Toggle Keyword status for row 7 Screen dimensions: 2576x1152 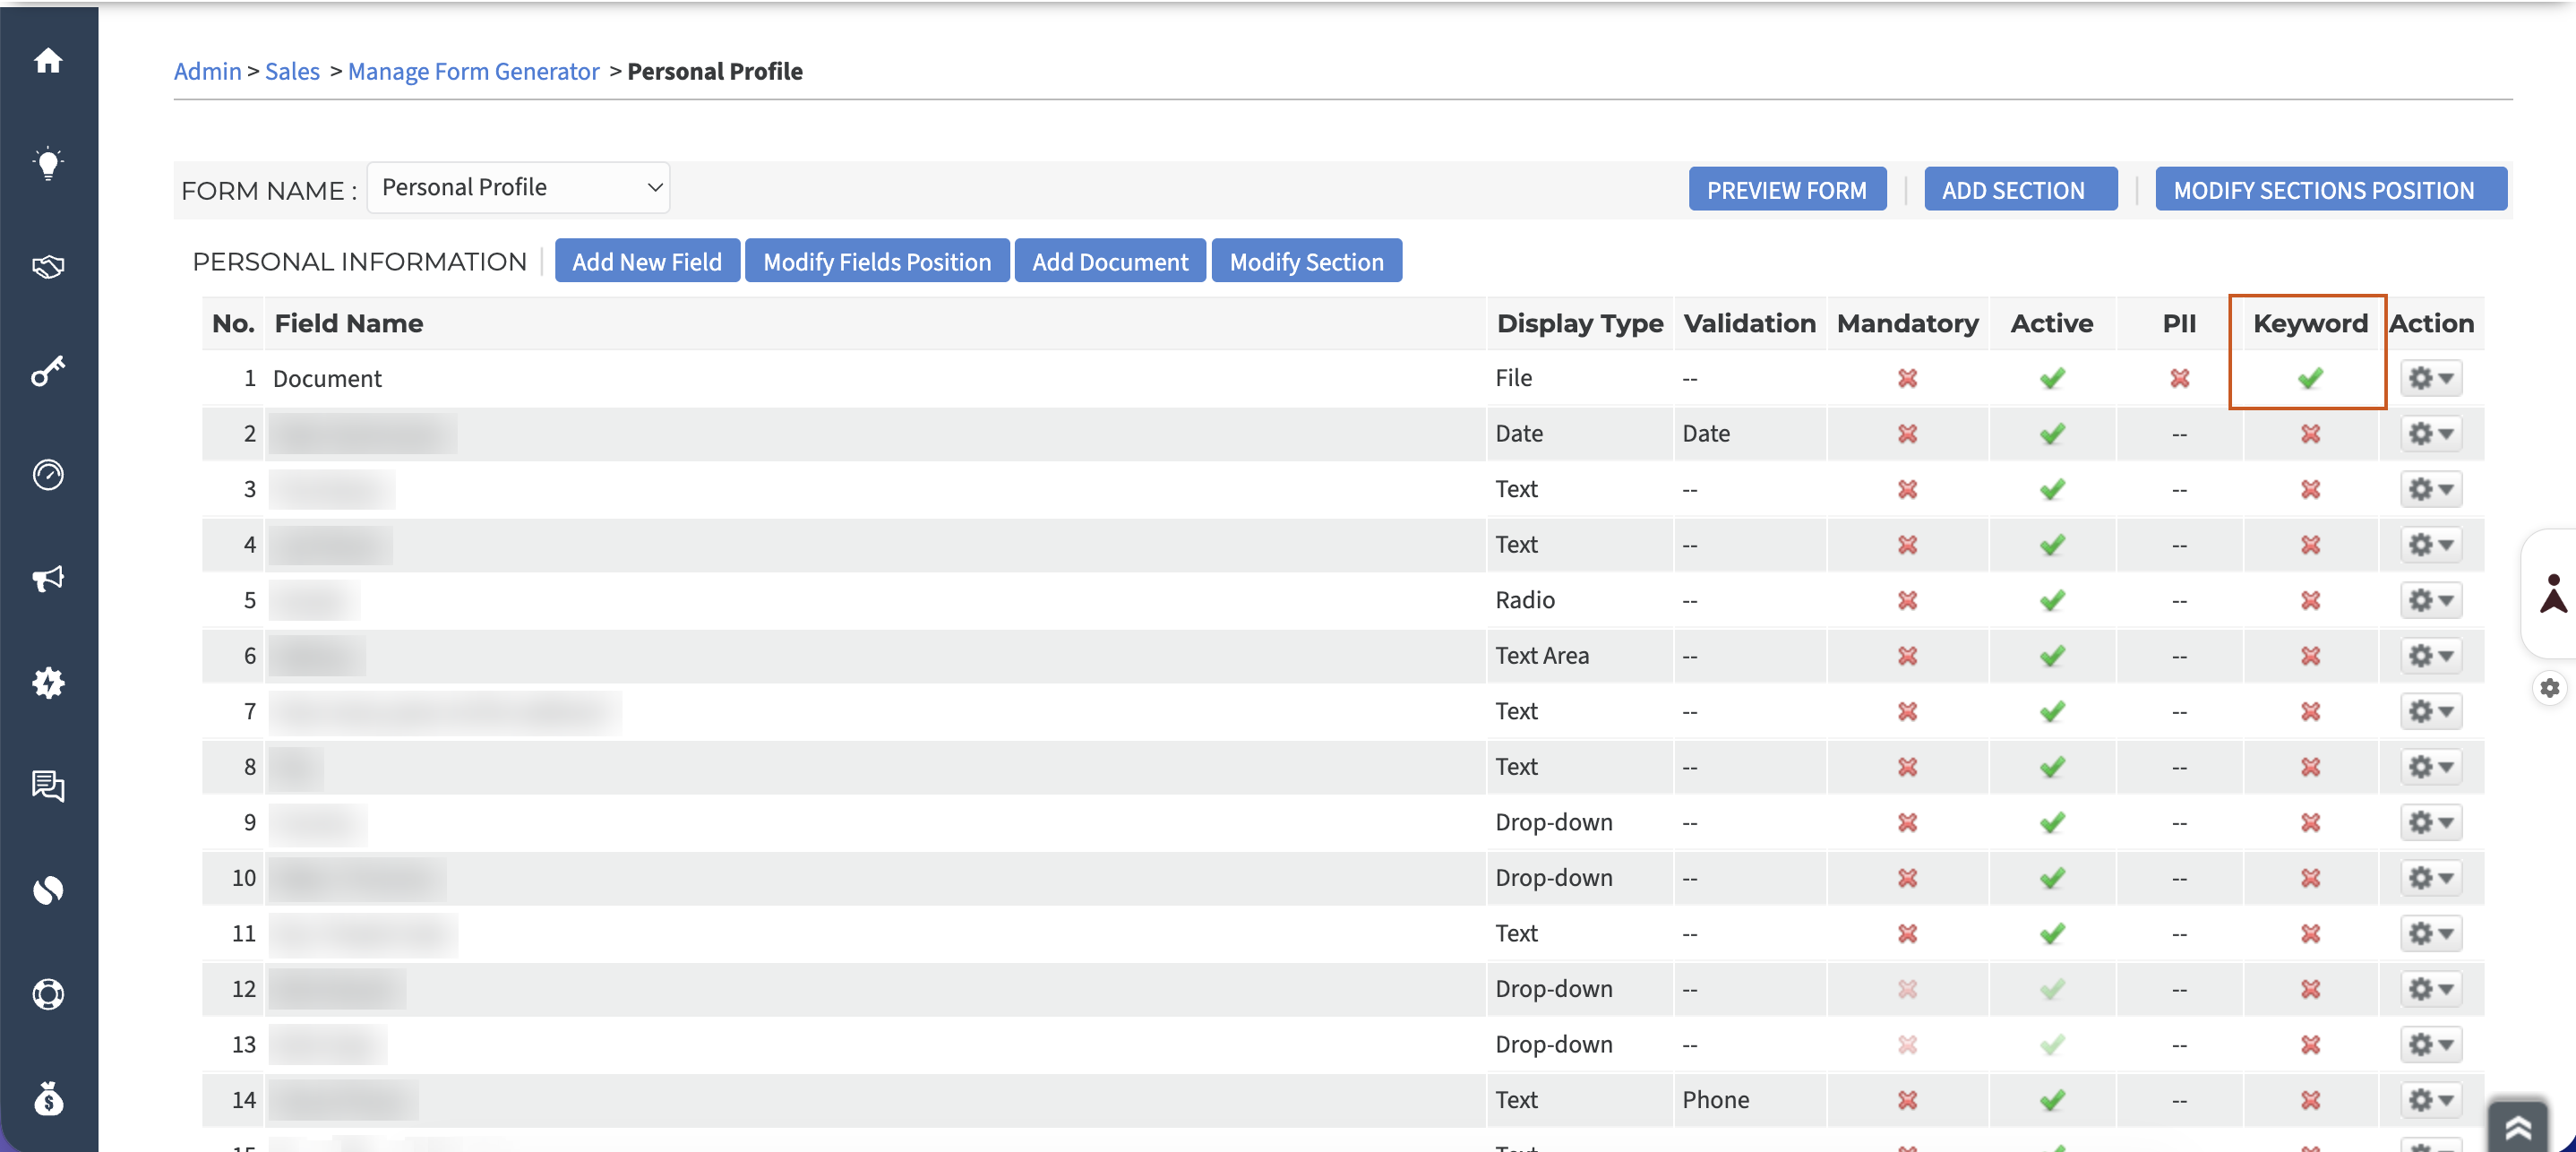[x=2310, y=711]
